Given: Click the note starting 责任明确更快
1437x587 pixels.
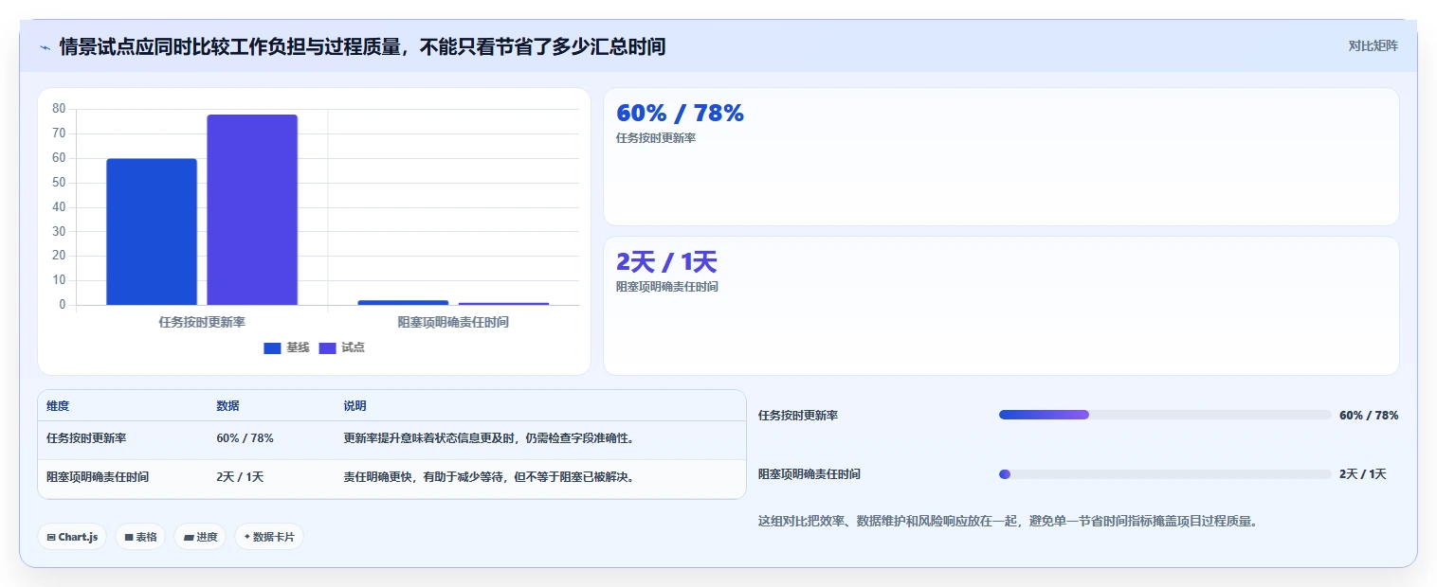Looking at the screenshot, I should pyautogui.click(x=488, y=477).
